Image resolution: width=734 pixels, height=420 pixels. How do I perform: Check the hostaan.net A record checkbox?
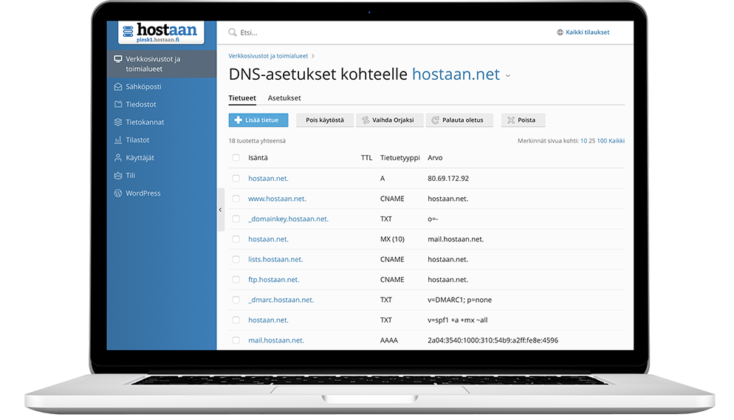pos(236,178)
